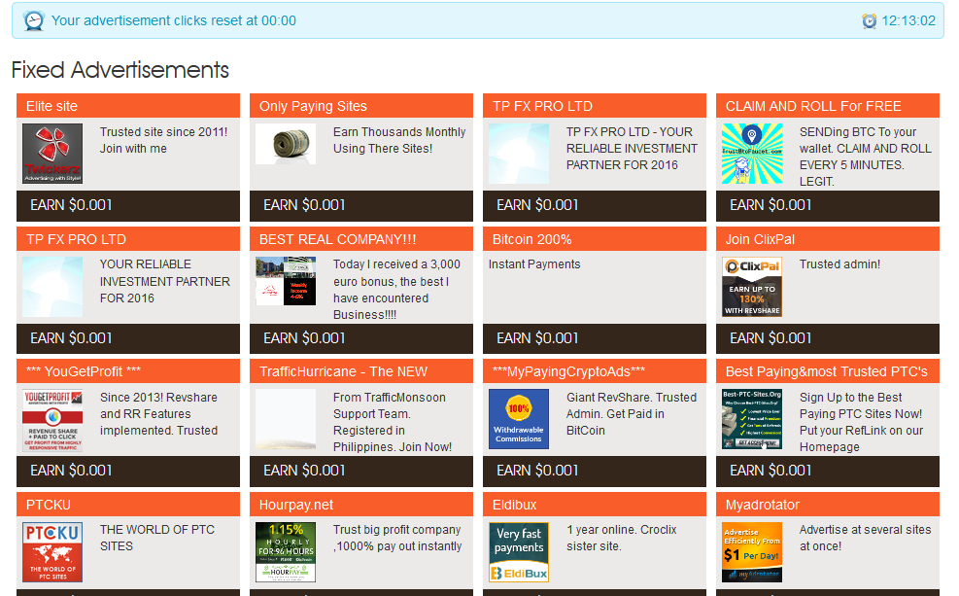Click the money roll image in Only Paying Sites
The height and width of the screenshot is (596, 959).
pos(286,144)
